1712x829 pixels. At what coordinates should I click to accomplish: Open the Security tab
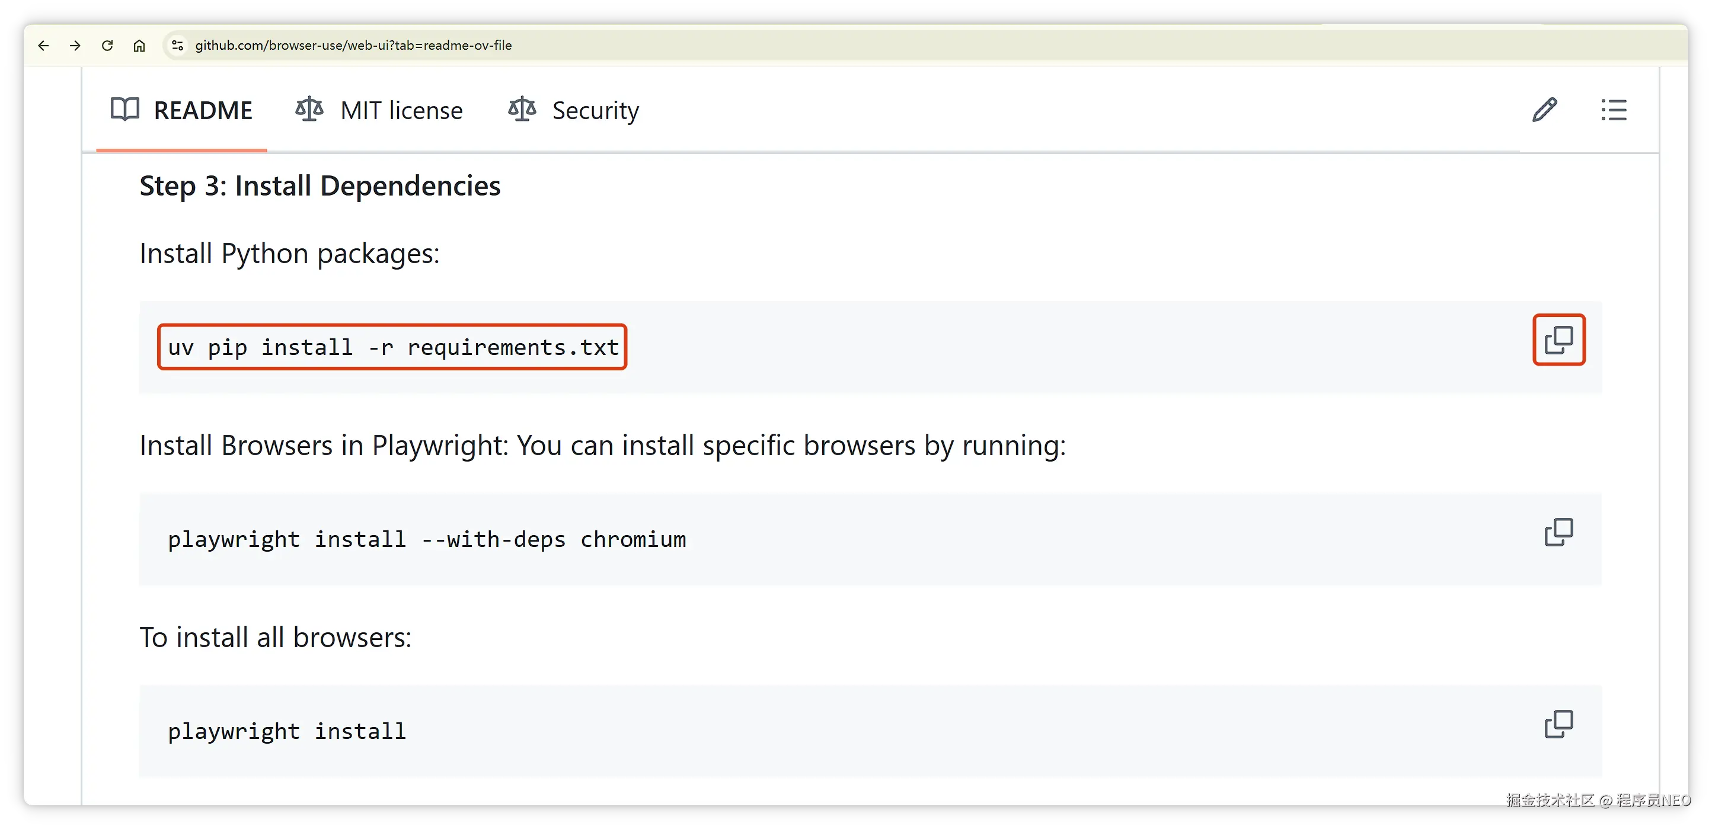[595, 110]
